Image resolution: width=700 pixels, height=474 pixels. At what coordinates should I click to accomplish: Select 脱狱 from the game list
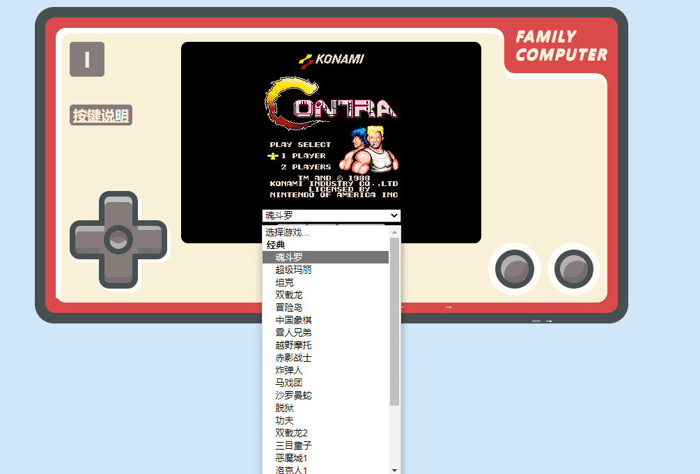(x=325, y=408)
